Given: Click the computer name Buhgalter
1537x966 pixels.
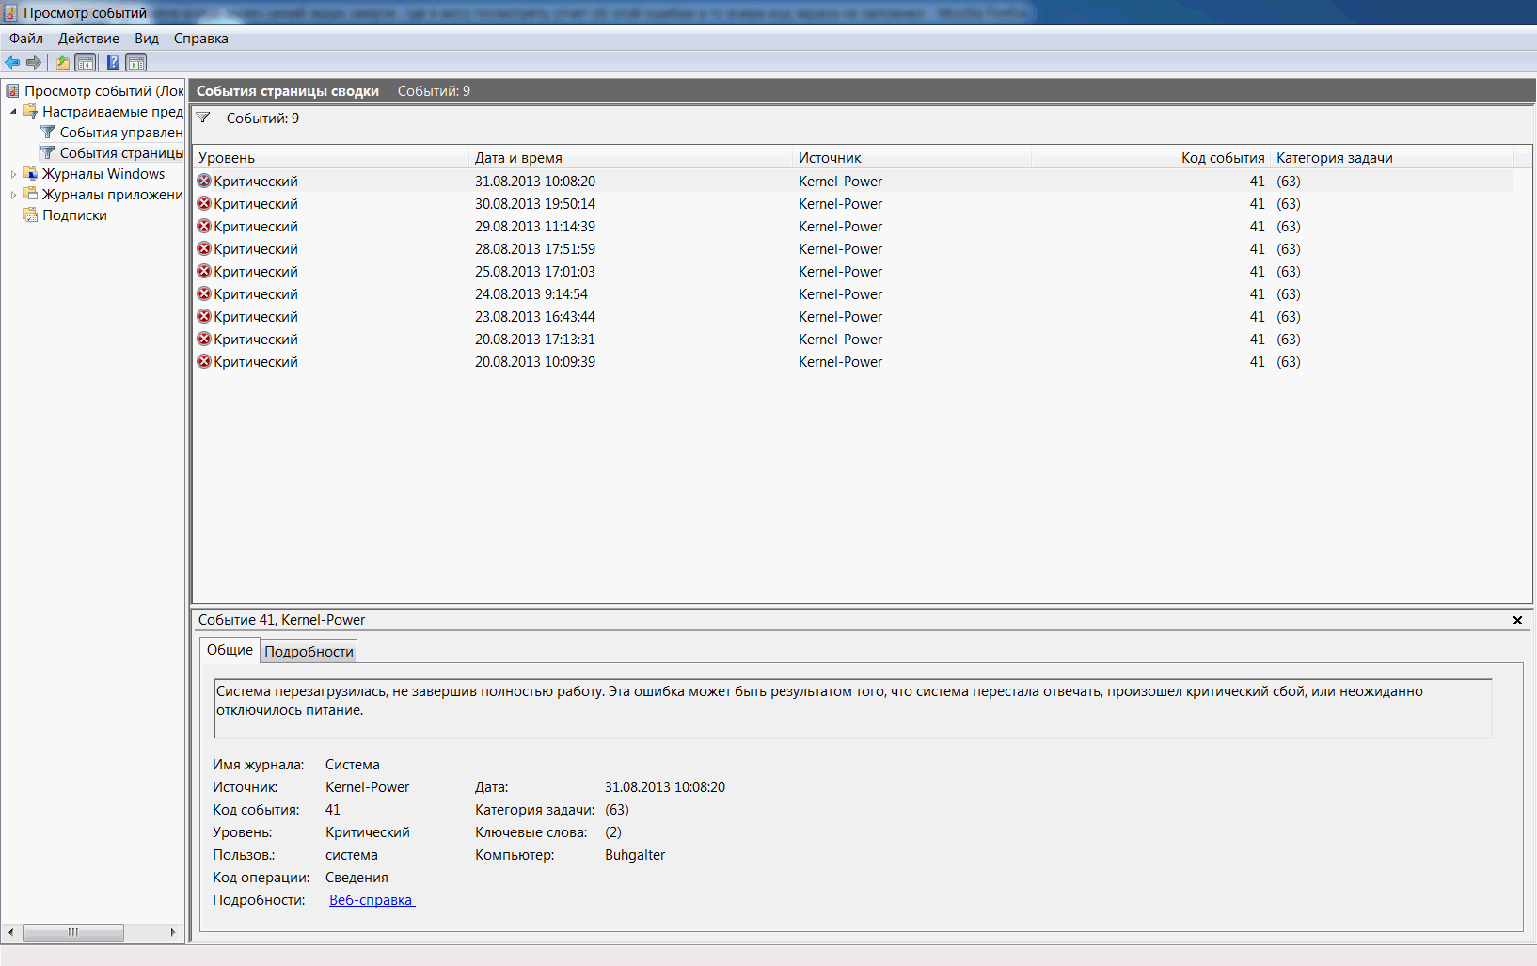Looking at the screenshot, I should tap(635, 855).
